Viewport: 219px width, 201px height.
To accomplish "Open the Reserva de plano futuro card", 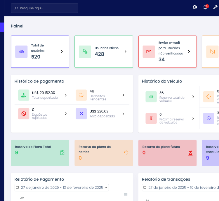I will [x=167, y=153].
